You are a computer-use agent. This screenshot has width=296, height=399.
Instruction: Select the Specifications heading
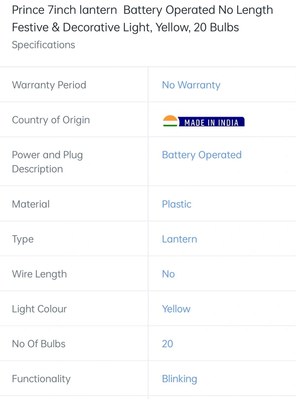click(43, 45)
